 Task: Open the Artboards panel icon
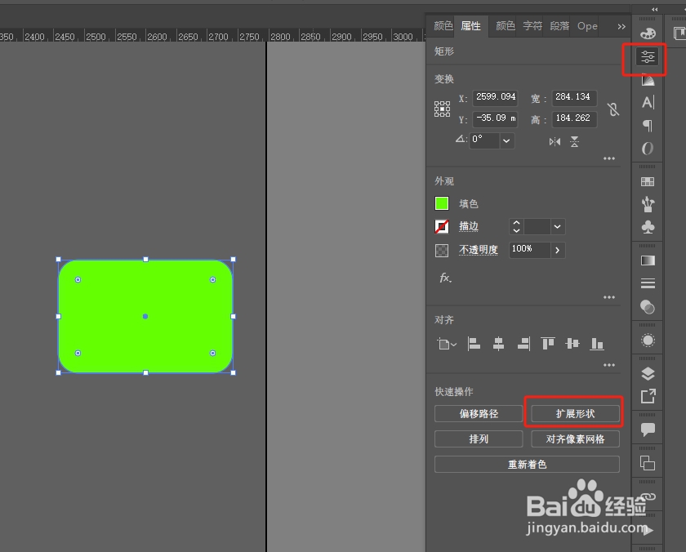pyautogui.click(x=648, y=463)
